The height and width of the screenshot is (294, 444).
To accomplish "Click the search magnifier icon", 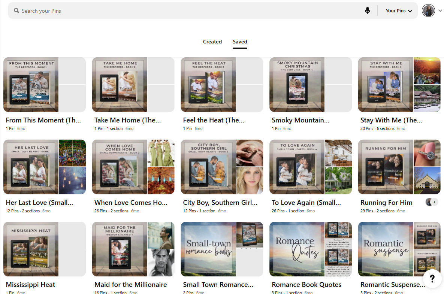I will point(16,11).
